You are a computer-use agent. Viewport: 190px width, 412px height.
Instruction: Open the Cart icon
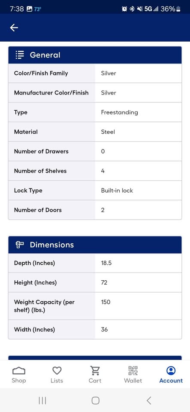point(95,370)
